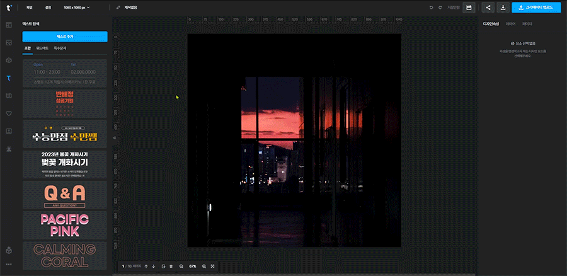This screenshot has width=567, height=276.
Task: Click the download icon
Action: 503,8
